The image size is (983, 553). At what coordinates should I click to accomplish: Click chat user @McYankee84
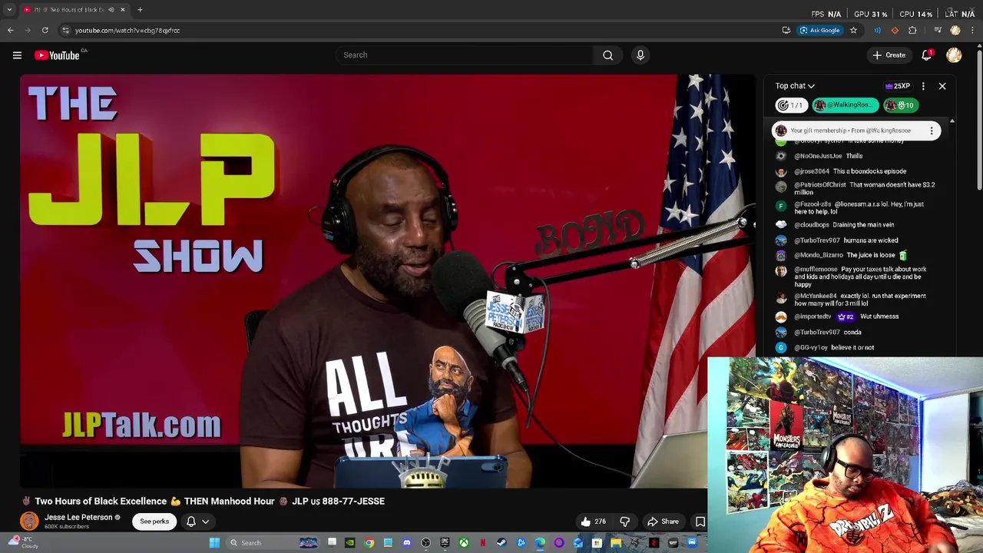[816, 296]
